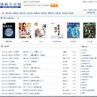
Task: Click the 通榆小说网 site logo
Action: [11, 5]
